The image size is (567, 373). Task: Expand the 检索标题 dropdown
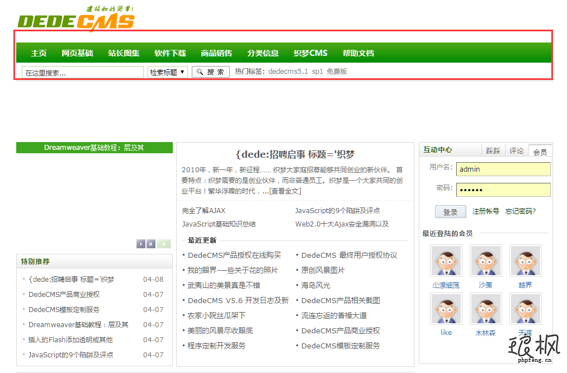167,72
